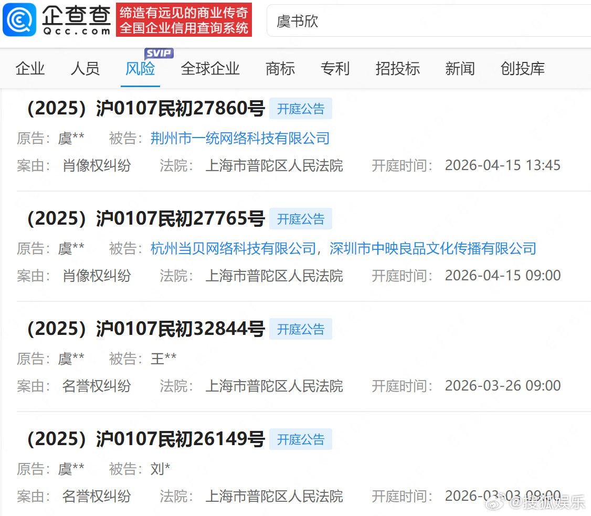Viewport: 591px width, 516px height.
Task: Switch to the 人员 tab
Action: coord(85,69)
